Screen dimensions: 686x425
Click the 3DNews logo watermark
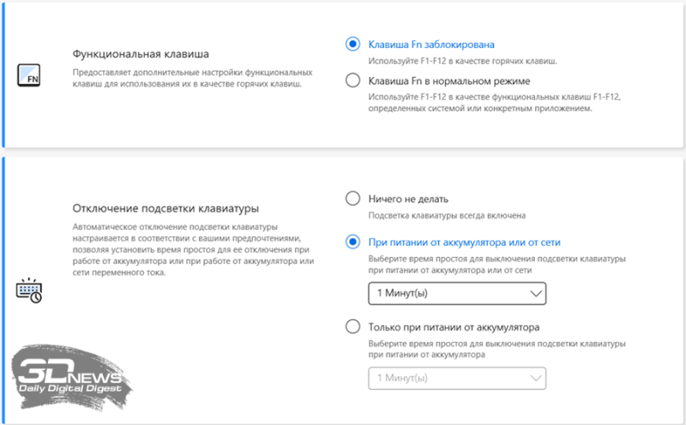(x=73, y=378)
